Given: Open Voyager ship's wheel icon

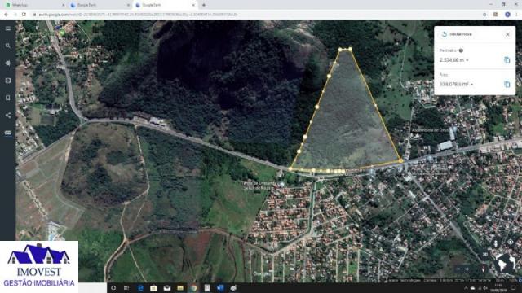Looking at the screenshot, I should pos(8,63).
